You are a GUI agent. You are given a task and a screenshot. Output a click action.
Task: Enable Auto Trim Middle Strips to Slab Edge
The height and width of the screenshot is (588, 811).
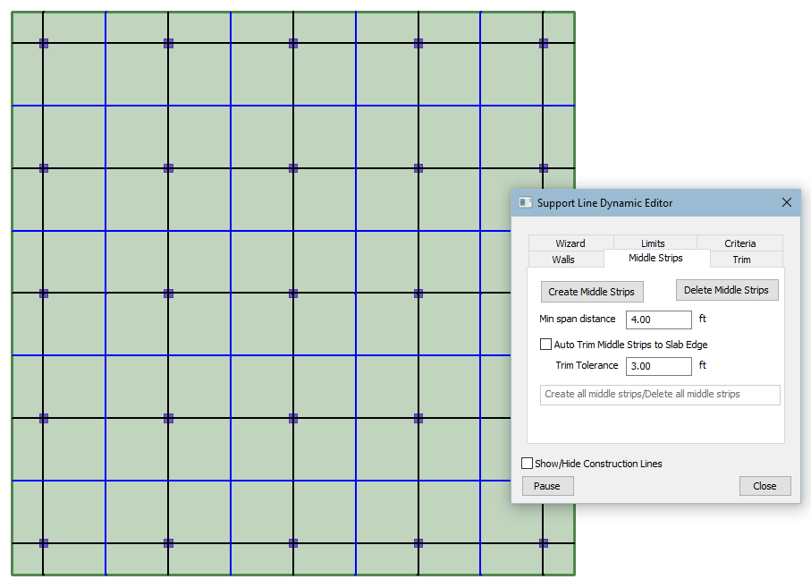546,345
